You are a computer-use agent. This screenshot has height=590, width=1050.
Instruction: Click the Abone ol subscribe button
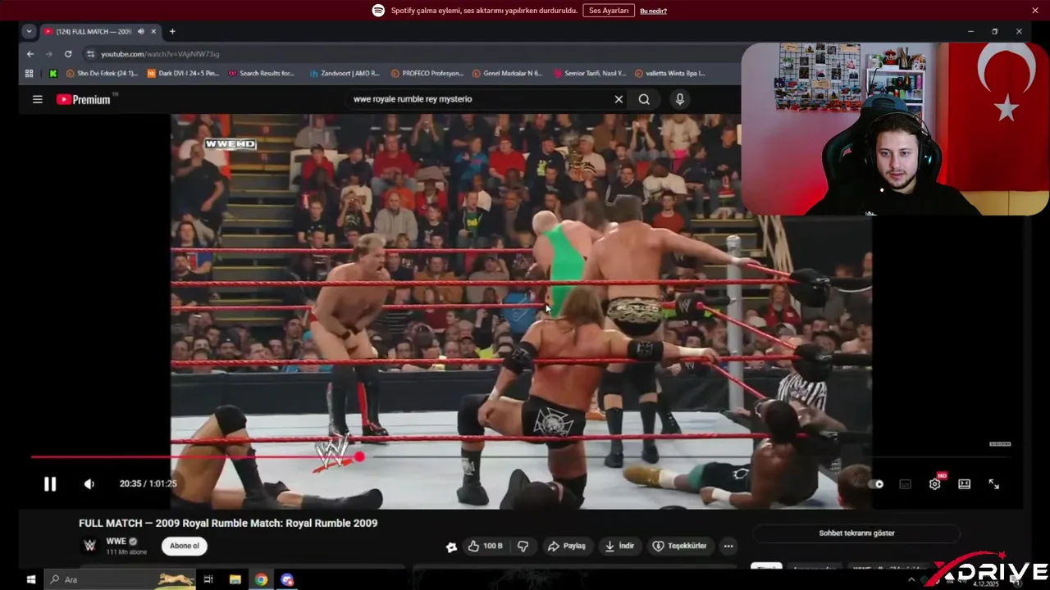(x=184, y=546)
